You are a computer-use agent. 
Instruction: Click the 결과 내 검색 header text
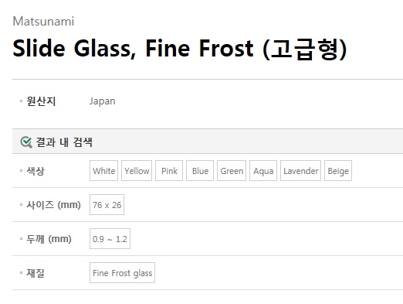64,142
